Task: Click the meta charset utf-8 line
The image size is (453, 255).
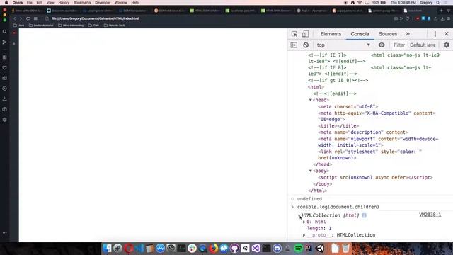Action: pos(348,107)
